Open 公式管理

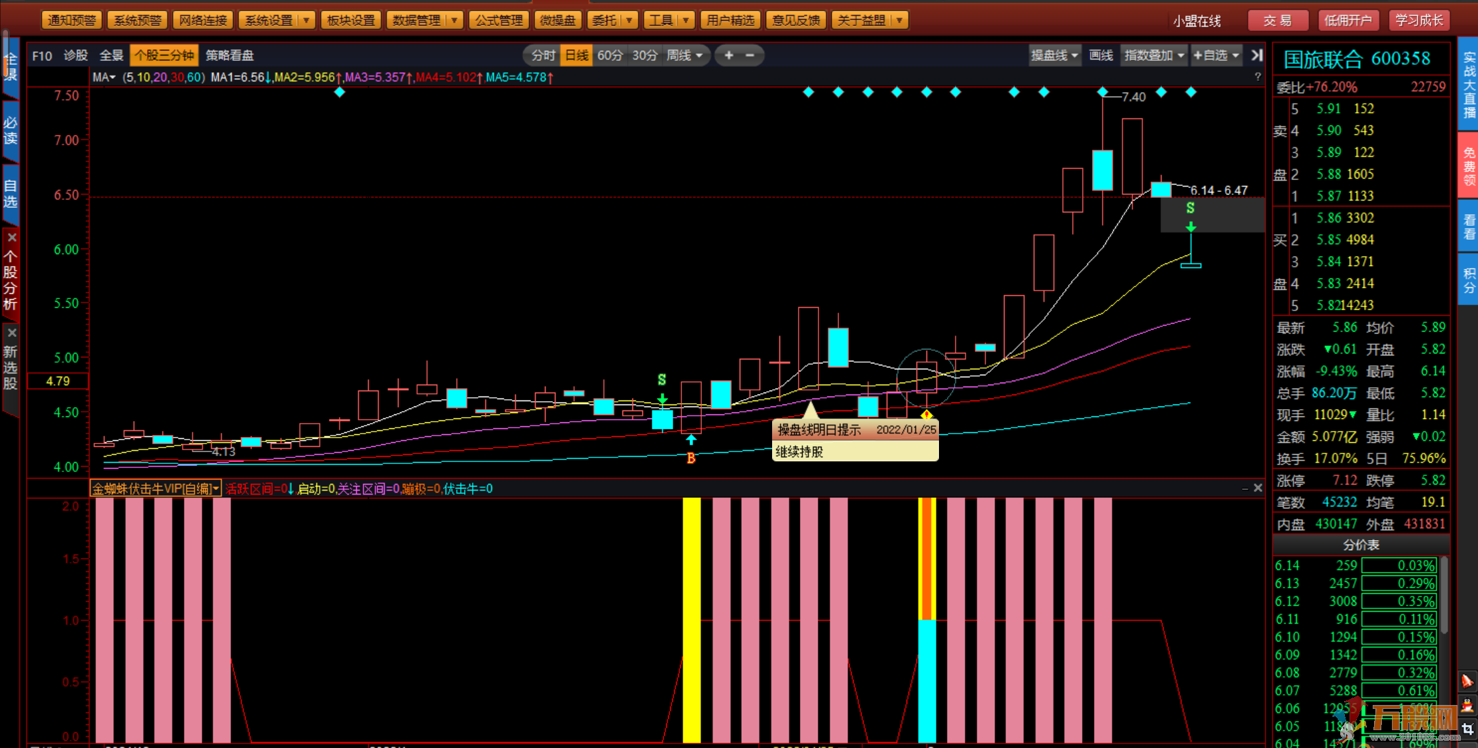[x=499, y=21]
